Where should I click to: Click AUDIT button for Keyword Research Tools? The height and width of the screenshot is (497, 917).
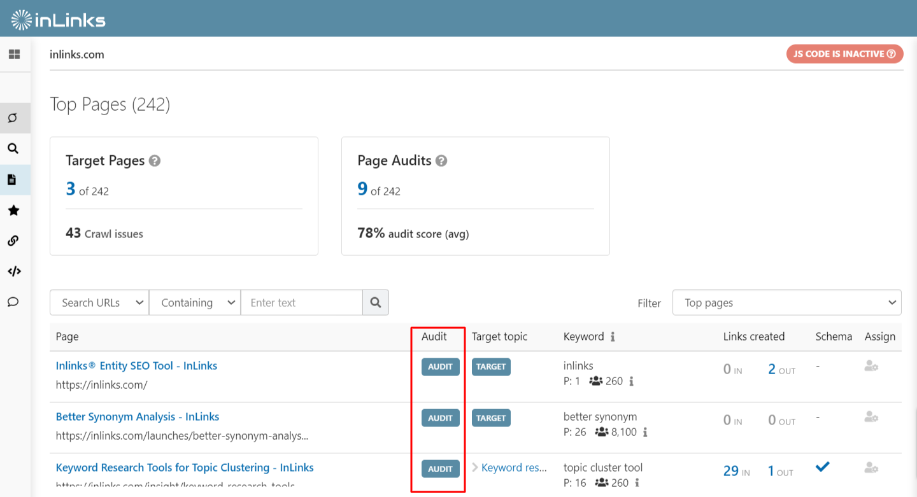440,469
